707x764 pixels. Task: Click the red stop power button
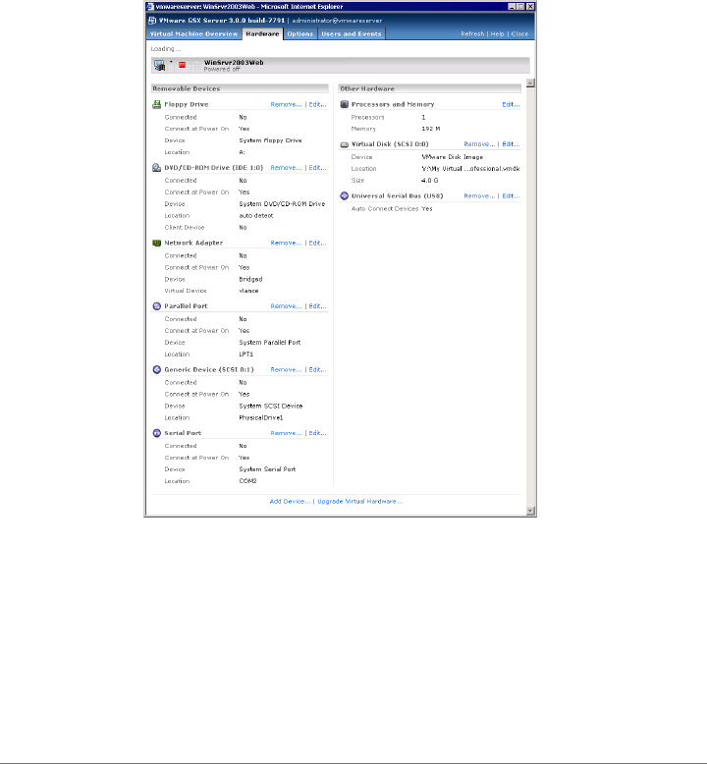pyautogui.click(x=183, y=65)
